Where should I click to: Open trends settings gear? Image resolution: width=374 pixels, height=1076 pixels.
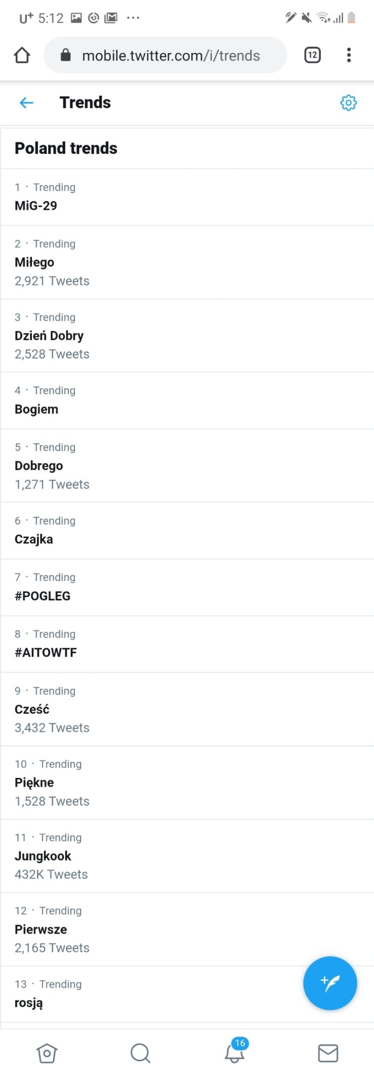click(x=348, y=103)
